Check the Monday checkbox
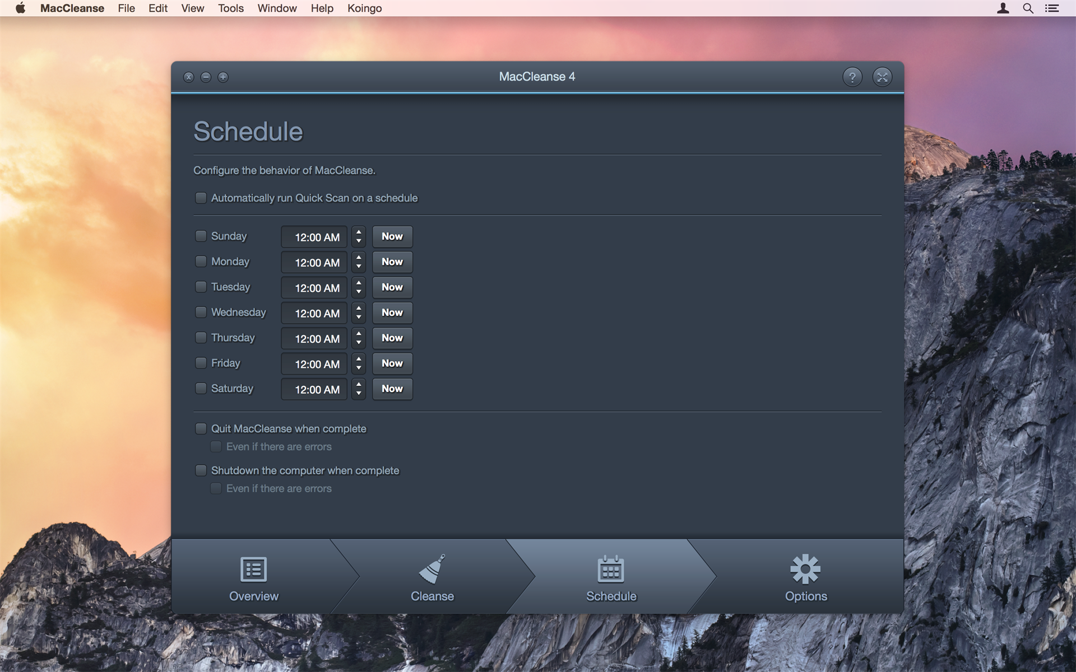Screen dimensions: 1076x672 pyautogui.click(x=201, y=261)
